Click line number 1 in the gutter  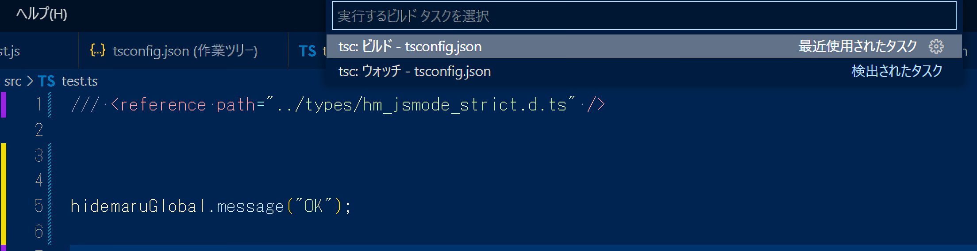[x=39, y=105]
